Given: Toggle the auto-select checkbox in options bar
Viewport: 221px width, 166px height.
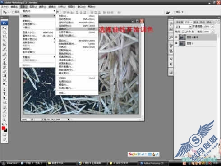Looking at the screenshot, I should [13, 12].
